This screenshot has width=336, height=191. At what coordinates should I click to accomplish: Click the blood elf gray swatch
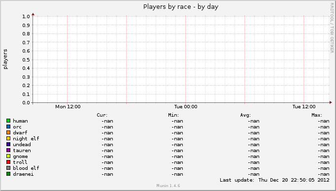[8, 168]
